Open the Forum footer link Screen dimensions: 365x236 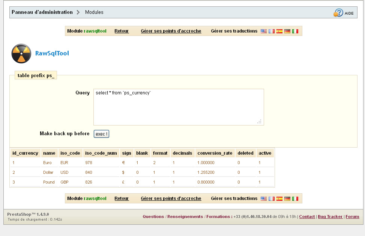pos(352,217)
